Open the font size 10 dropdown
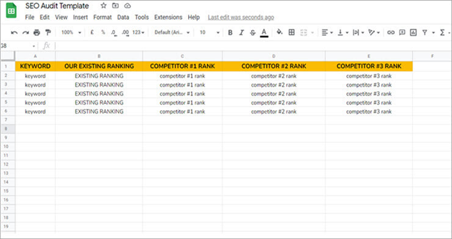Viewport: 452px width, 239px height. pyautogui.click(x=209, y=33)
